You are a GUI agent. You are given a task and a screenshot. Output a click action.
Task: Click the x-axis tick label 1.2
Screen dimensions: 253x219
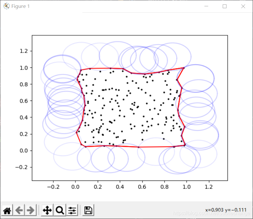pos(209,187)
